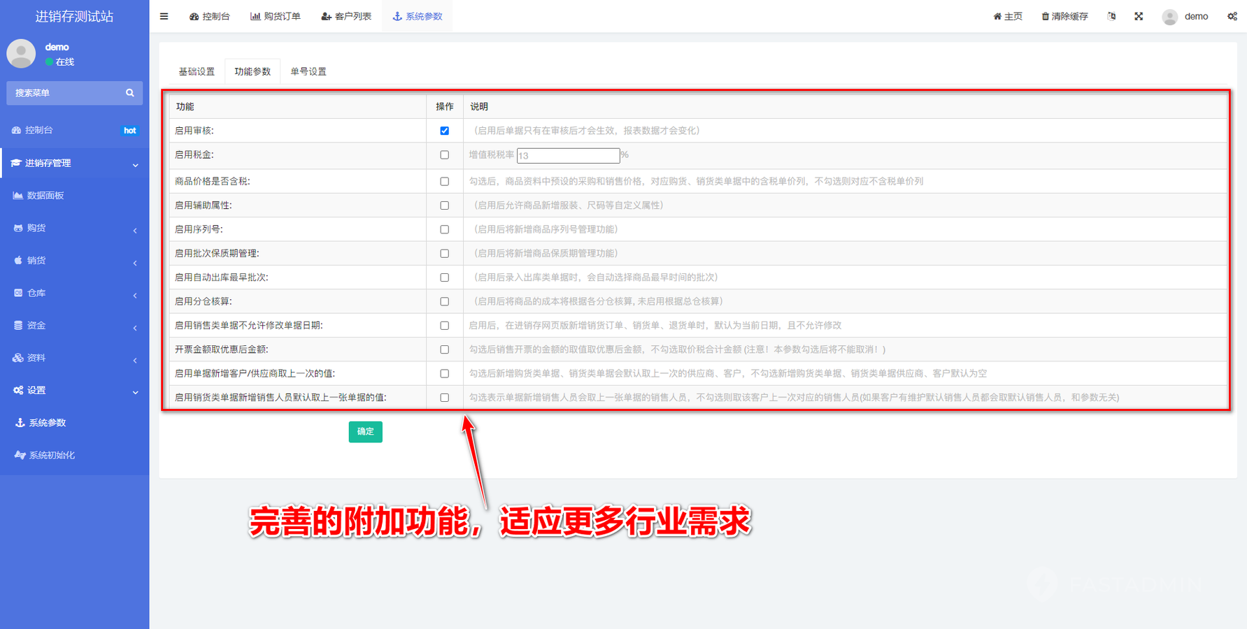The image size is (1247, 629).
Task: Check the 启用序列号 checkbox
Action: pyautogui.click(x=444, y=229)
